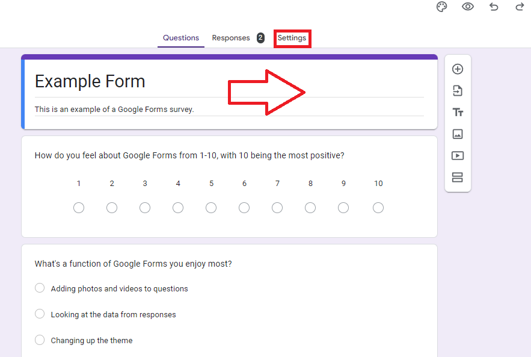Open the Responses tab

(231, 38)
